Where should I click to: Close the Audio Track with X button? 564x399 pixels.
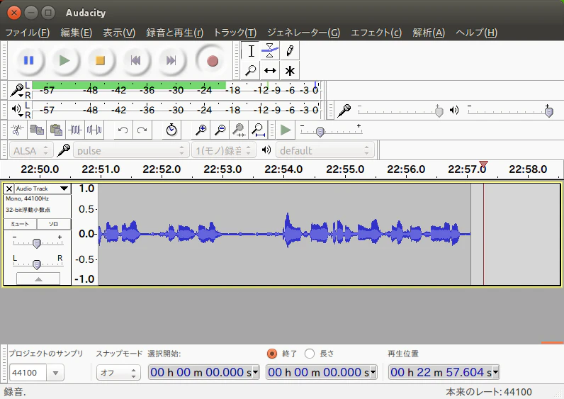click(x=9, y=189)
